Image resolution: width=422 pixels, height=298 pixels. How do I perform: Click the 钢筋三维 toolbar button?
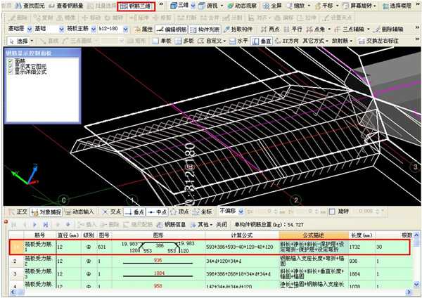pyautogui.click(x=136, y=6)
